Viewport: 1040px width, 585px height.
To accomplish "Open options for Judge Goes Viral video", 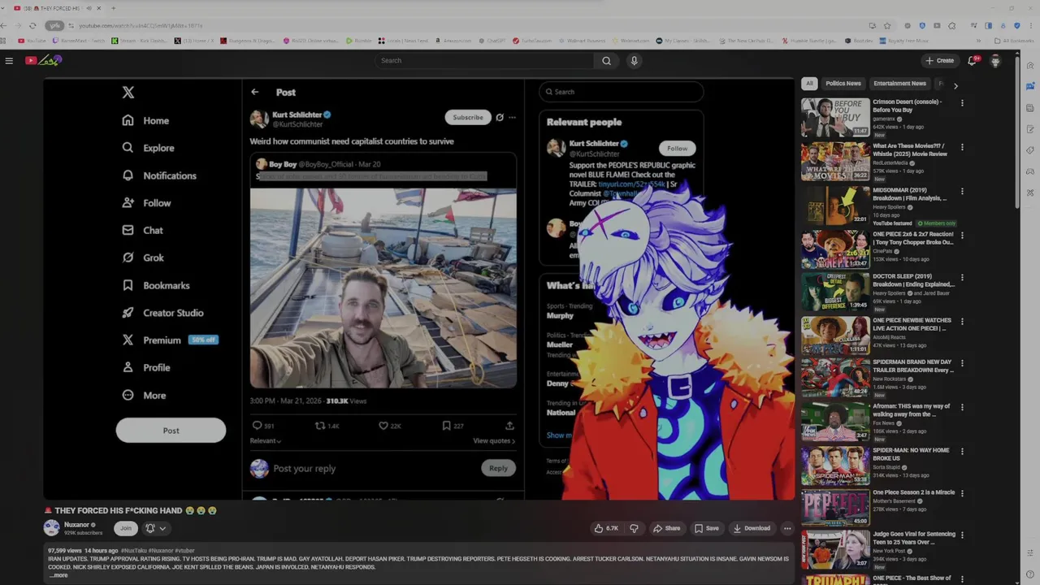I will point(962,535).
